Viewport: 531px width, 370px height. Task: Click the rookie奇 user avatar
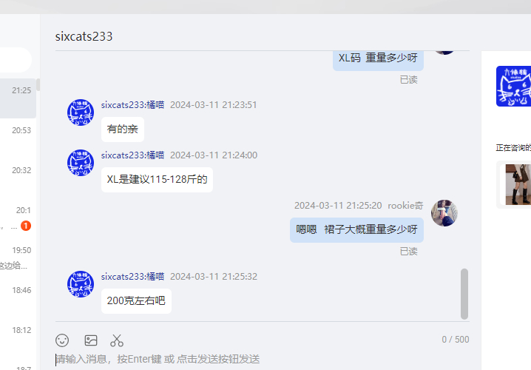(x=444, y=213)
